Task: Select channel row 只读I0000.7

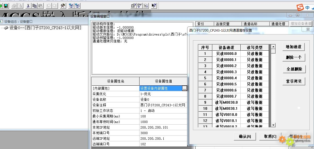Action: (234, 97)
